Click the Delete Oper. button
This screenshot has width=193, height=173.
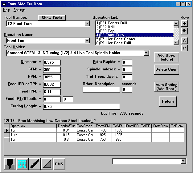click(x=166, y=69)
